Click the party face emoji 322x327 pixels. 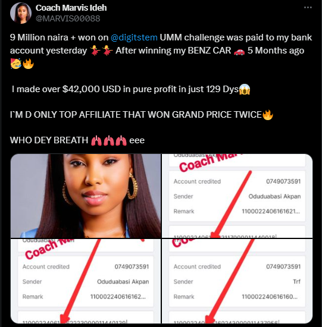tap(15, 64)
